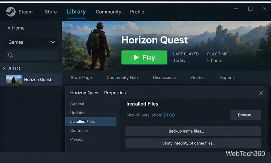
Task: Go to the Store tab
Action: coord(51,12)
